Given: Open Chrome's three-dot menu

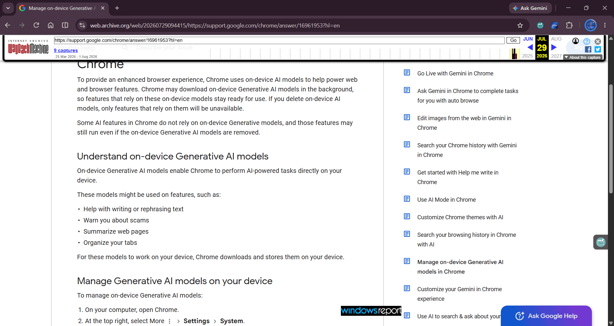Looking at the screenshot, I should (x=605, y=25).
